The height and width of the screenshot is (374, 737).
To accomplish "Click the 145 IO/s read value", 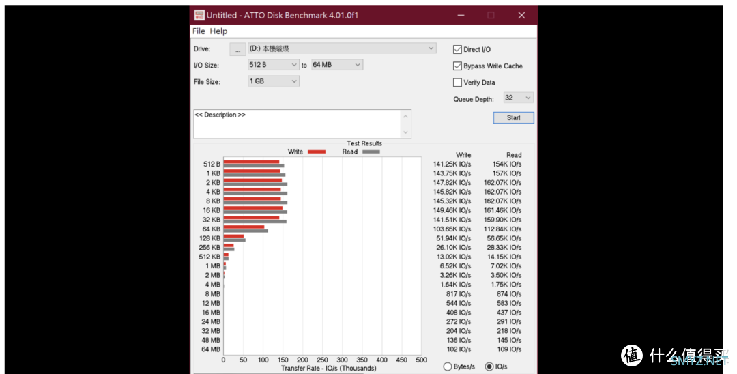I will click(x=509, y=340).
